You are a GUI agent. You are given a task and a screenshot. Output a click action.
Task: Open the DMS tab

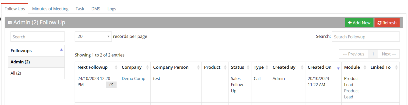96,9
